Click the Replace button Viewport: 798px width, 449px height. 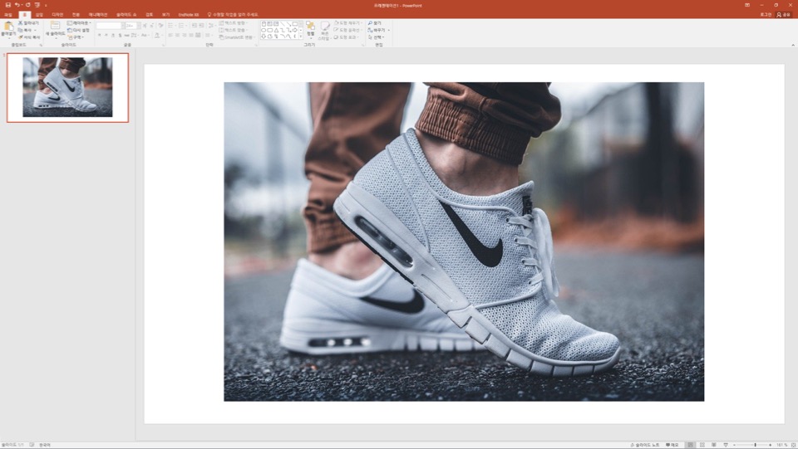tap(377, 30)
